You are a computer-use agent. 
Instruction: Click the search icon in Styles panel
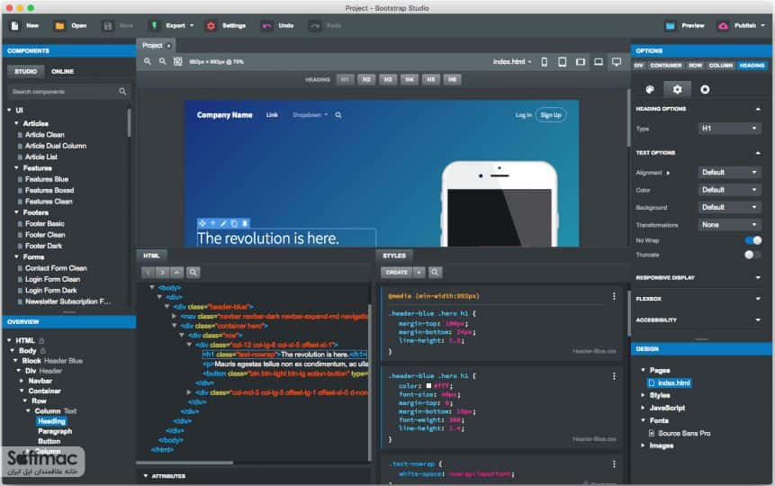tap(435, 272)
